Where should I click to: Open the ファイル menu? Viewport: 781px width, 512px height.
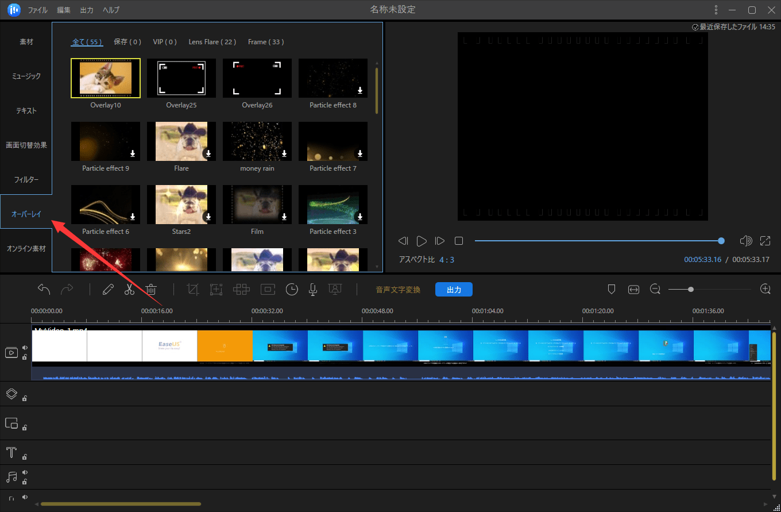click(x=38, y=10)
